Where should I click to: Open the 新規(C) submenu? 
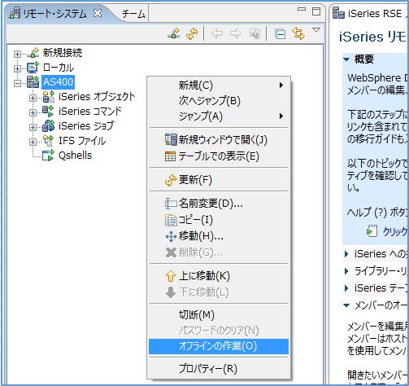click(219, 86)
